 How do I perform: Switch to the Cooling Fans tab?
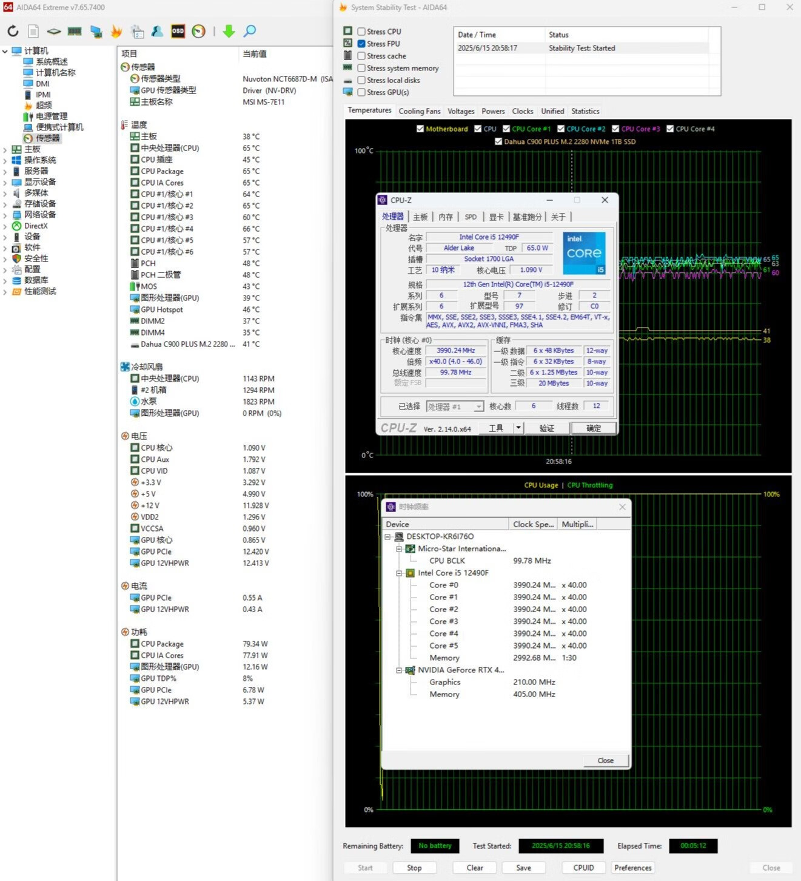point(420,111)
